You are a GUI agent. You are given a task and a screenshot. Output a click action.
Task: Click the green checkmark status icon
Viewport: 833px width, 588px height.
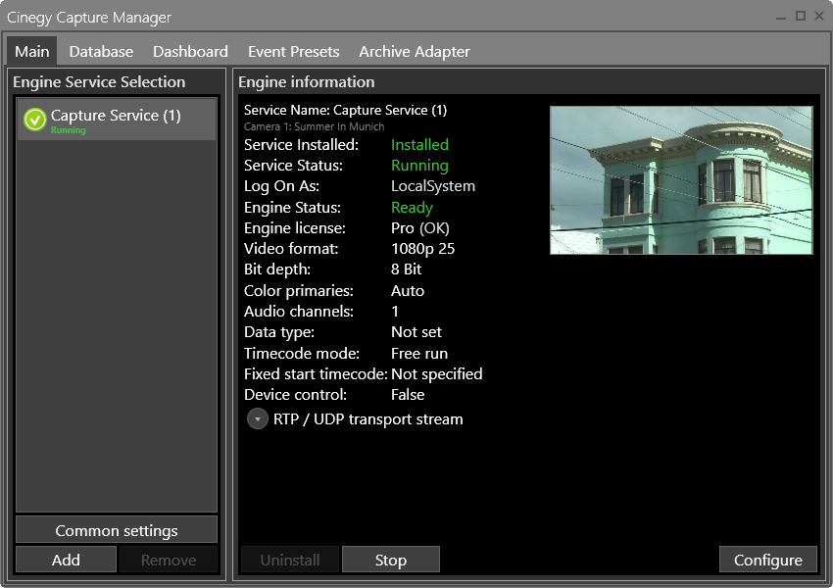[x=35, y=120]
